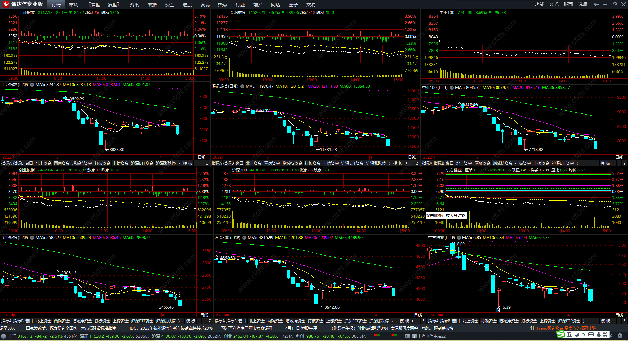Toggle MA settings circle icon on 东方锆业(日线)

(459, 238)
